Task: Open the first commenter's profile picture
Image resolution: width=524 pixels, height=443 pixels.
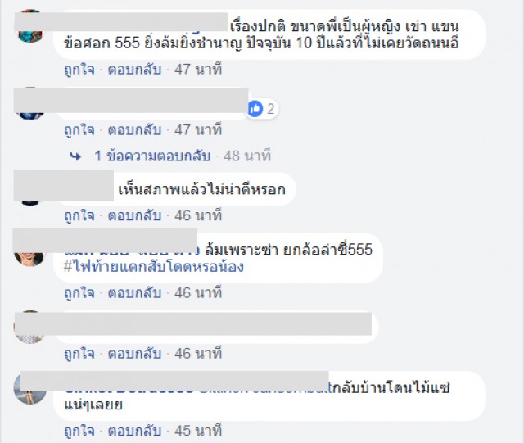Action: pos(30,26)
